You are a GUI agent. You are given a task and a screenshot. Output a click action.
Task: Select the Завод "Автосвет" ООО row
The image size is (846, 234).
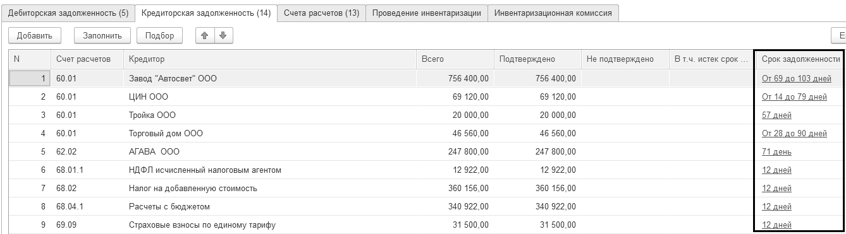point(422,79)
